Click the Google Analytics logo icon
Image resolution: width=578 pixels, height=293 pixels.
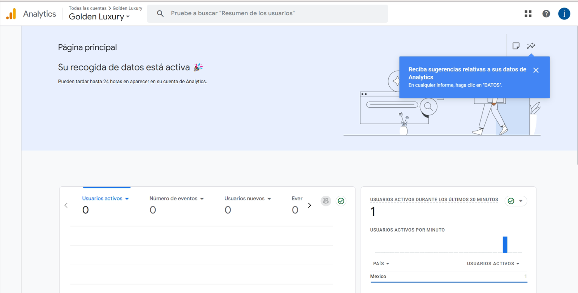[x=11, y=14]
